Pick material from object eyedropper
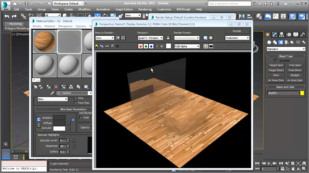The width and height of the screenshot is (309, 173). coord(52,93)
